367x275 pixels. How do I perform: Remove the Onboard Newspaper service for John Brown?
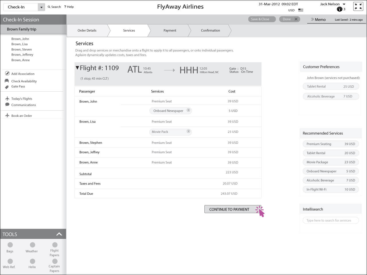(x=188, y=110)
